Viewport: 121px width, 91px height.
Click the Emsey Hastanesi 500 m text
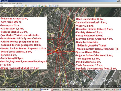click(89, 36)
